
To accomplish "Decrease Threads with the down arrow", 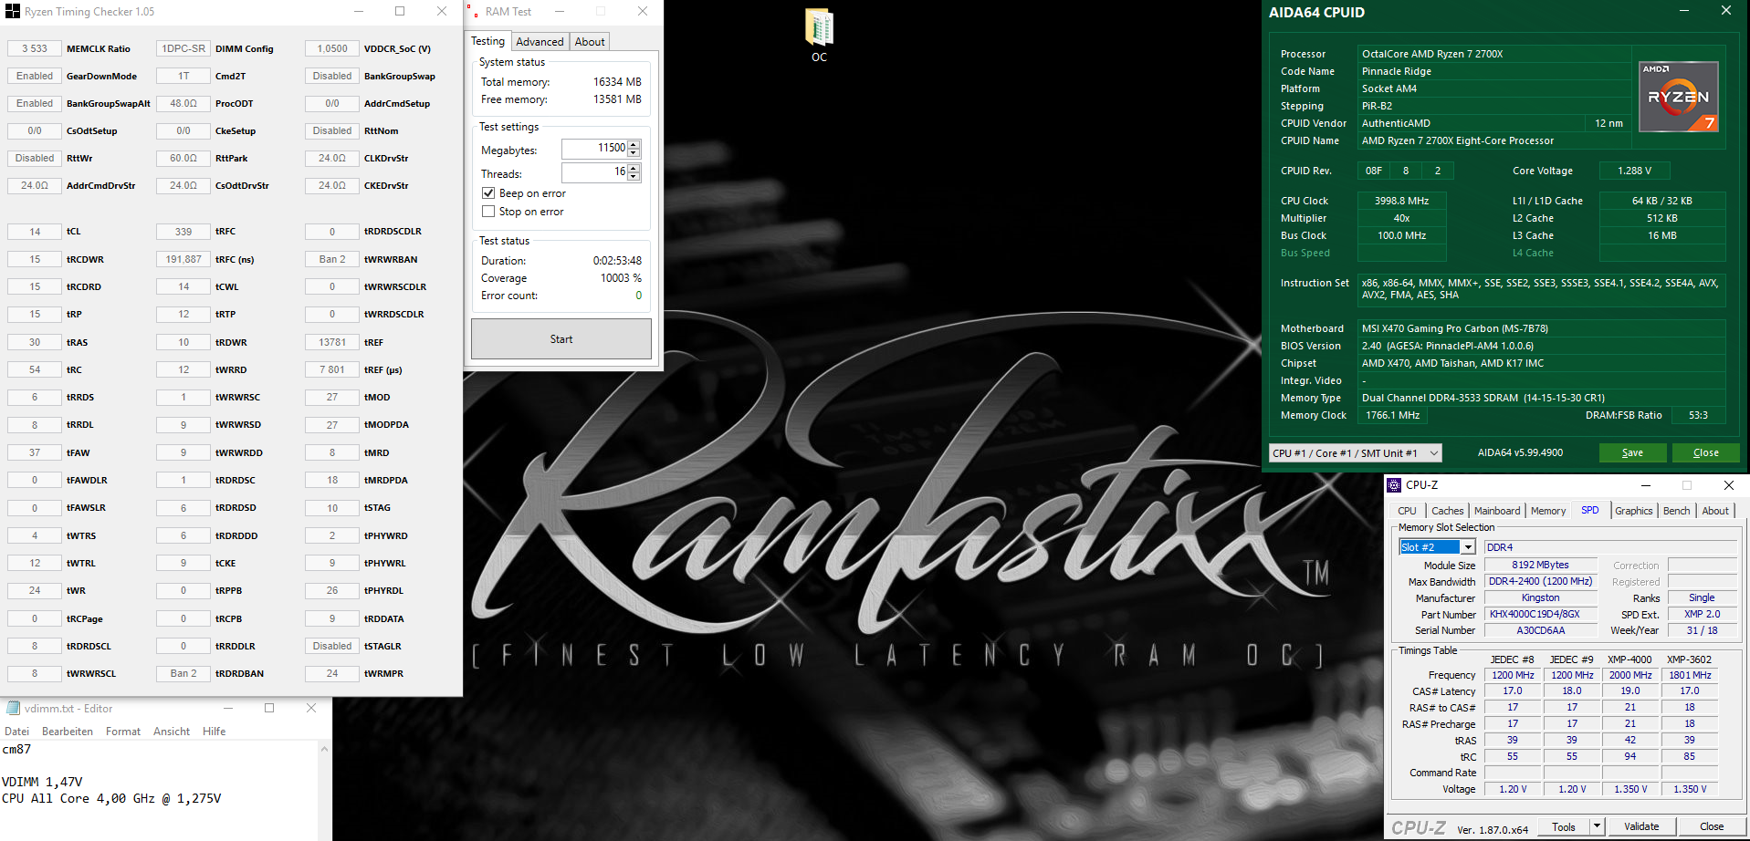I will tap(634, 177).
